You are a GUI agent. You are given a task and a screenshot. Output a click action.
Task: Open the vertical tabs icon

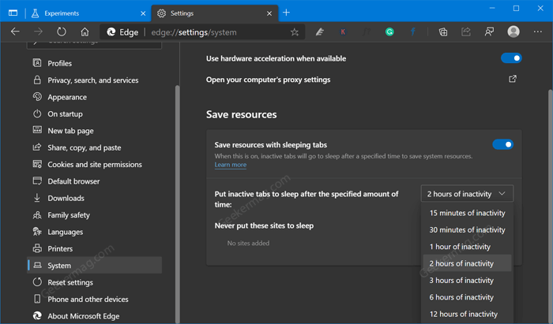point(13,13)
